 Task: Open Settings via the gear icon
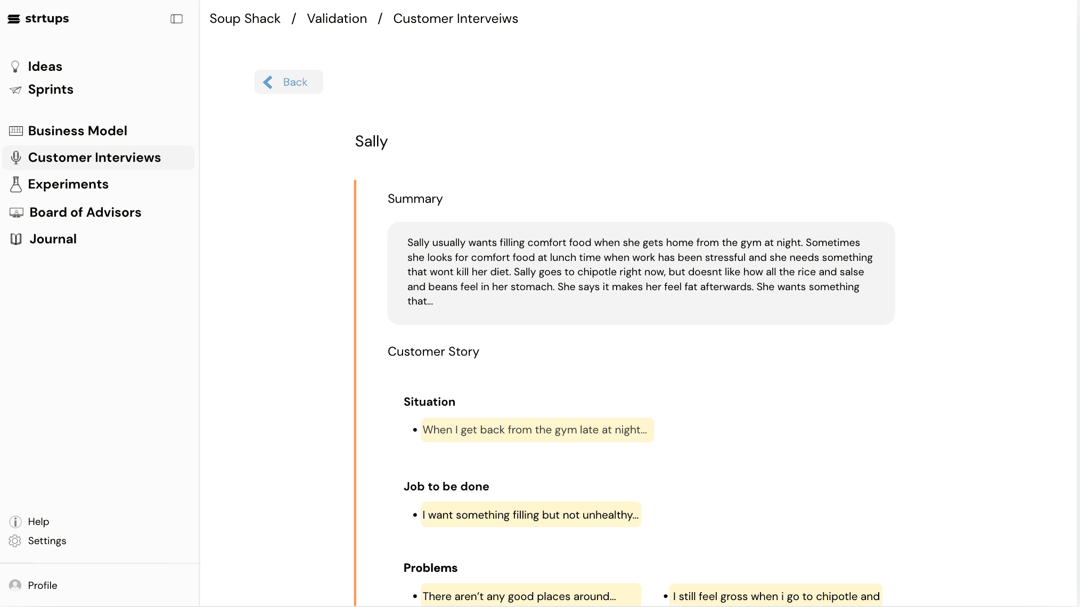pyautogui.click(x=15, y=540)
